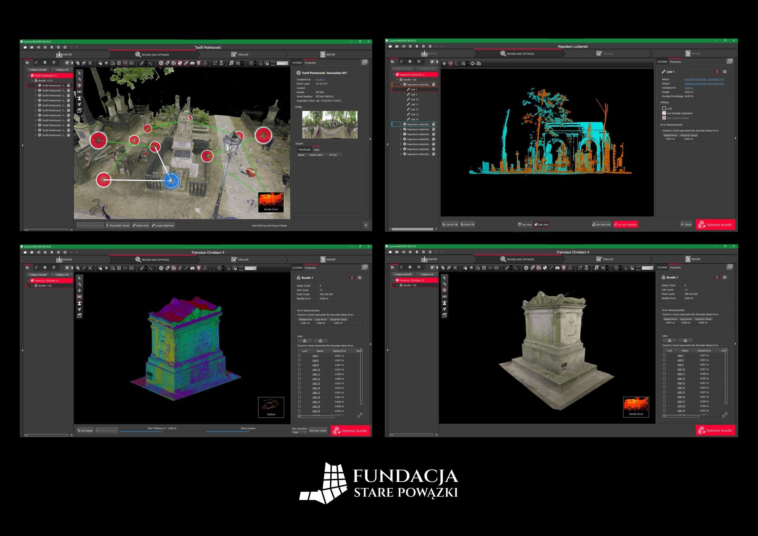
Task: Collapse the Napoleon Lubieński (1) project node
Action: (x=394, y=74)
